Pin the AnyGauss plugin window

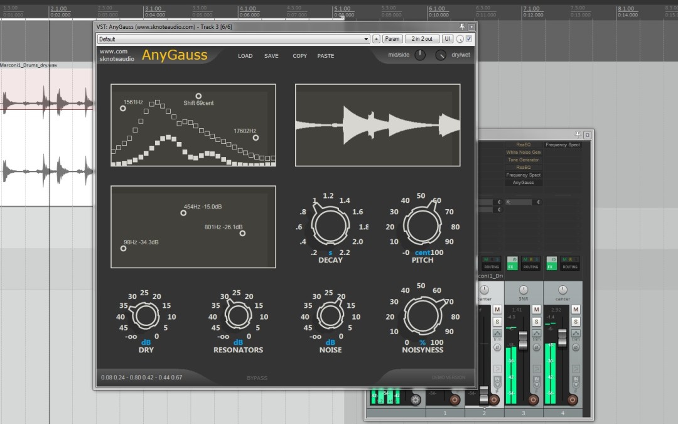[x=462, y=27]
